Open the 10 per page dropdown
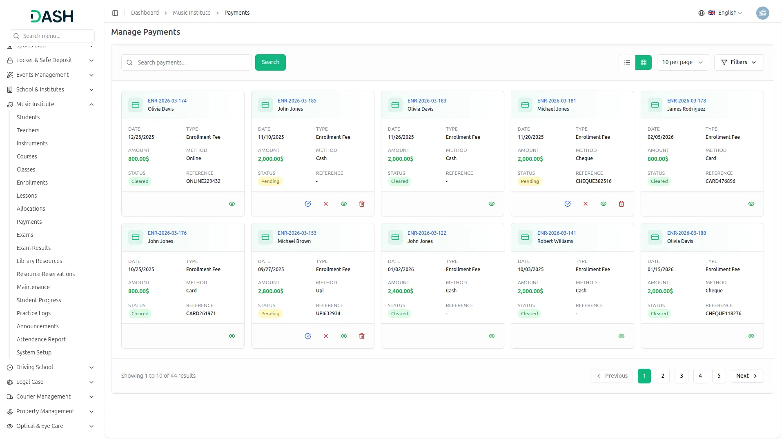Viewport: 784px width, 441px height. click(682, 62)
